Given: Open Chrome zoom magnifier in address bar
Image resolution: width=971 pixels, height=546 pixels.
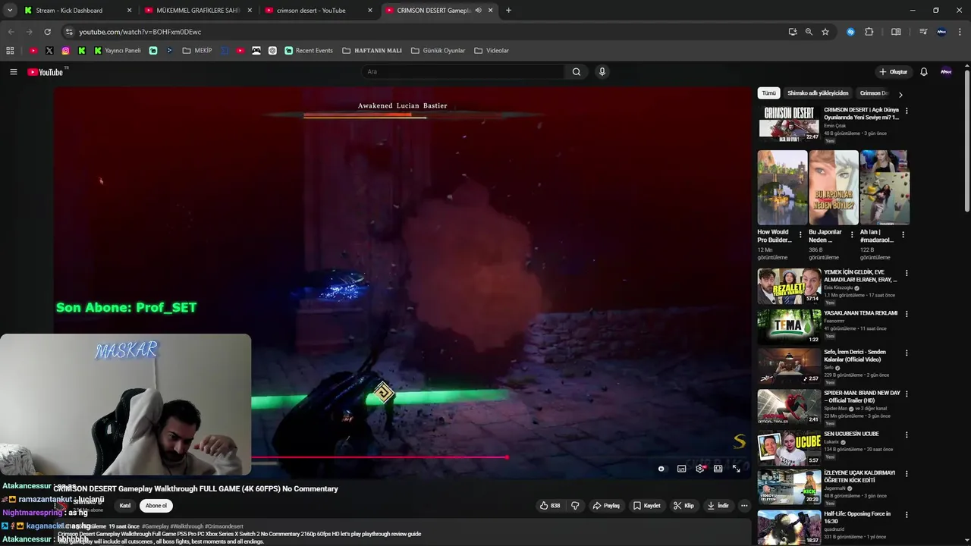Looking at the screenshot, I should pos(809,32).
